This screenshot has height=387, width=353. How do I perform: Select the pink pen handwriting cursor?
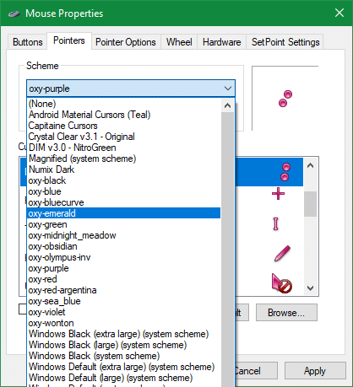pyautogui.click(x=282, y=254)
